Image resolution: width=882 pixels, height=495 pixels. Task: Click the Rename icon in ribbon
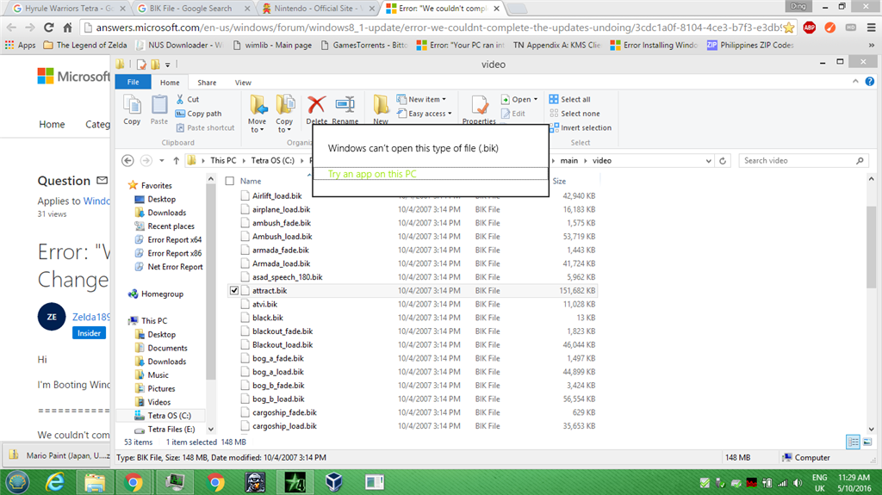pos(345,109)
